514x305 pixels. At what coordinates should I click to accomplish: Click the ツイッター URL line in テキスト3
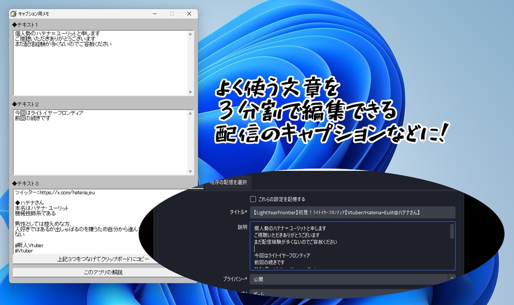[x=55, y=192]
